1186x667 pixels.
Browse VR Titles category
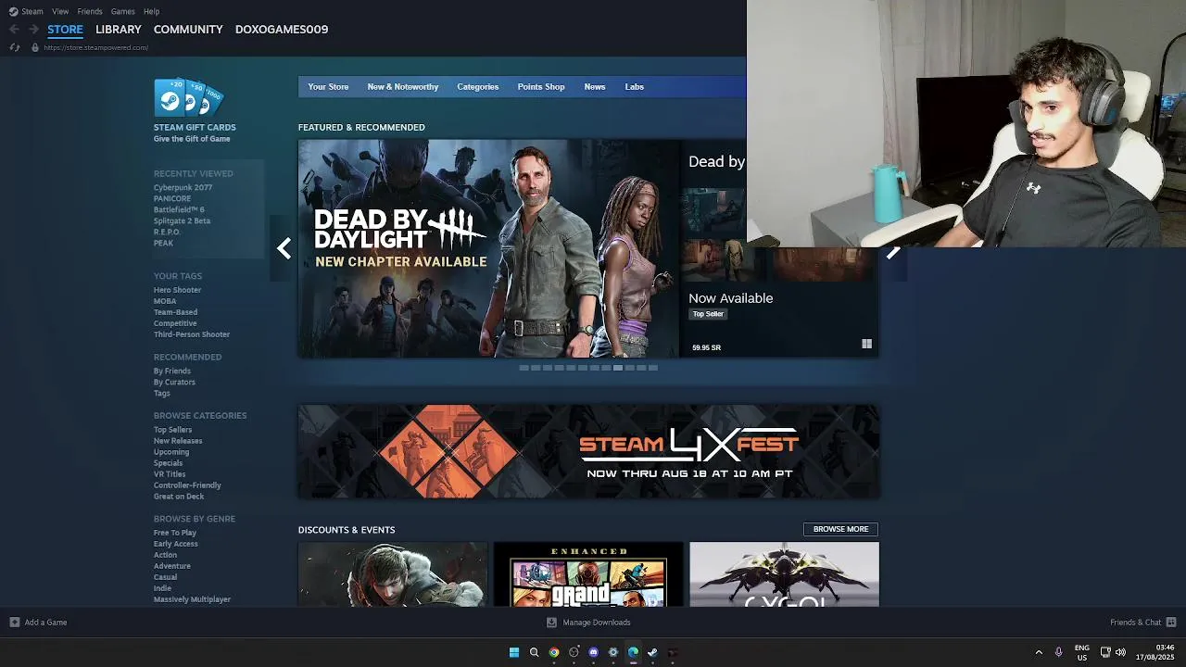(170, 474)
